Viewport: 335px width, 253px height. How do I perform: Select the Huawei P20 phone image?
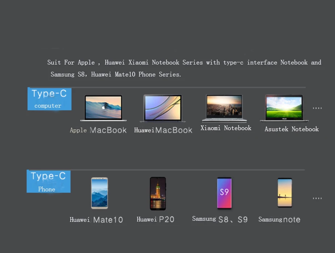tap(158, 194)
